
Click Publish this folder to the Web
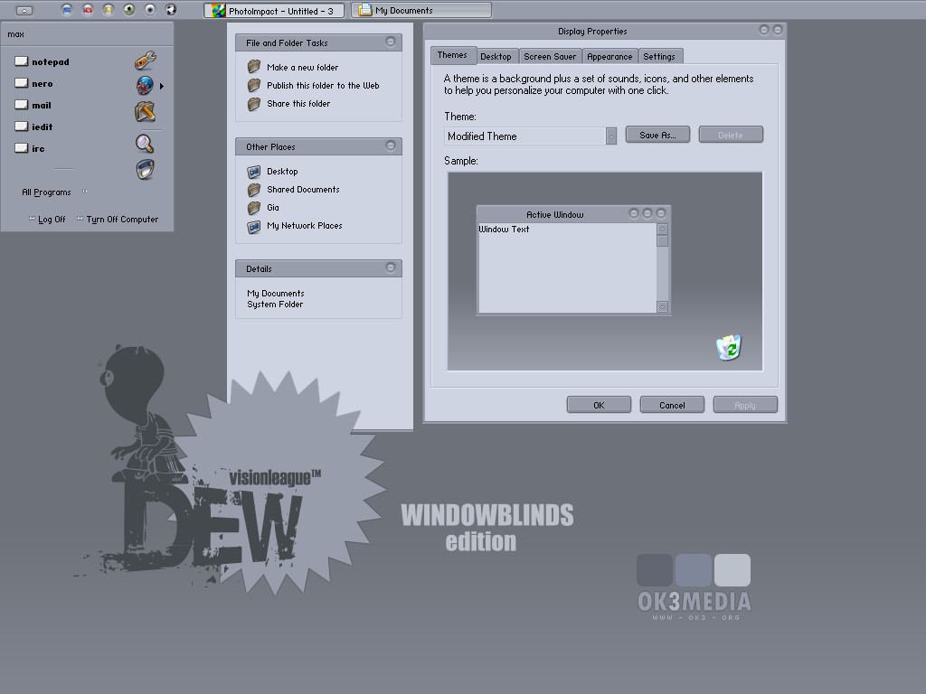[x=314, y=86]
